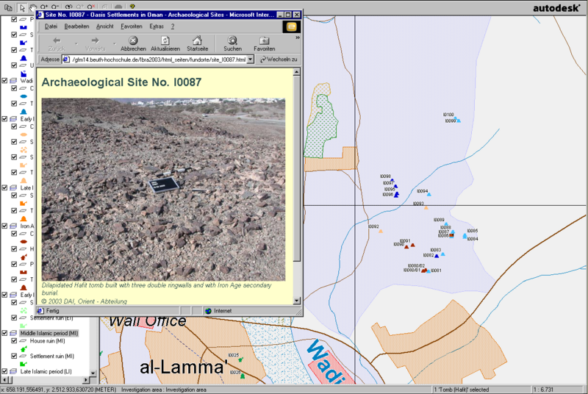Image resolution: width=588 pixels, height=394 pixels.
Task: Open the Suchen search pane
Action: [x=232, y=43]
